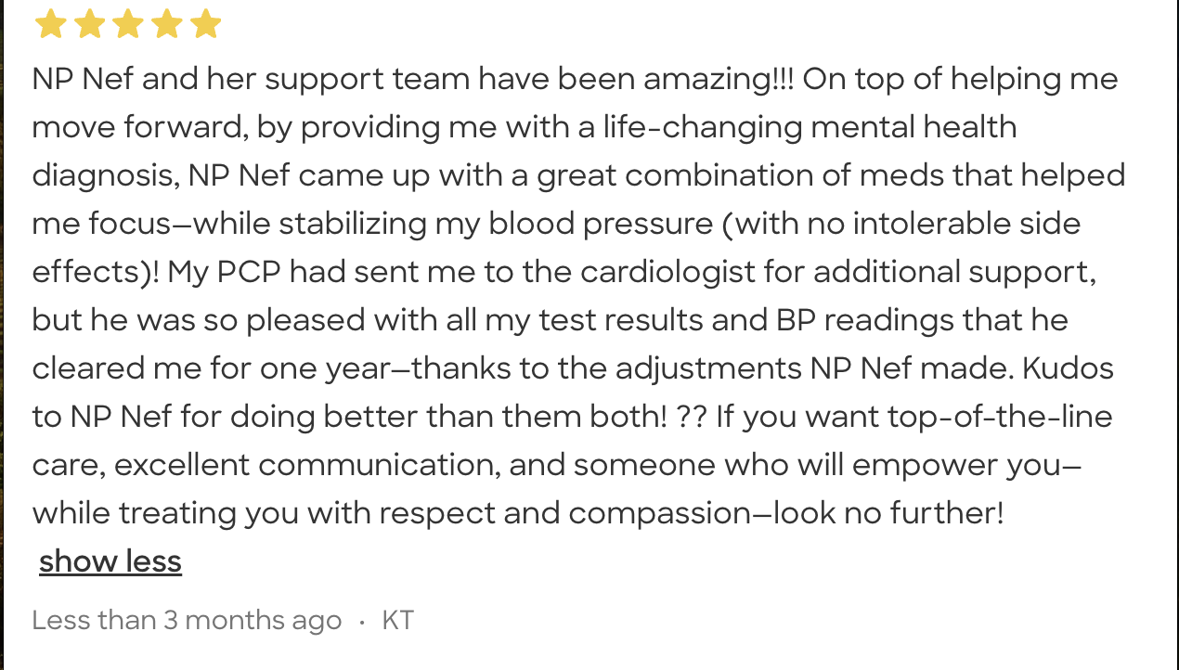Screen dimensions: 1179x670
Task: Click the underlined show less text
Action: click(x=110, y=560)
